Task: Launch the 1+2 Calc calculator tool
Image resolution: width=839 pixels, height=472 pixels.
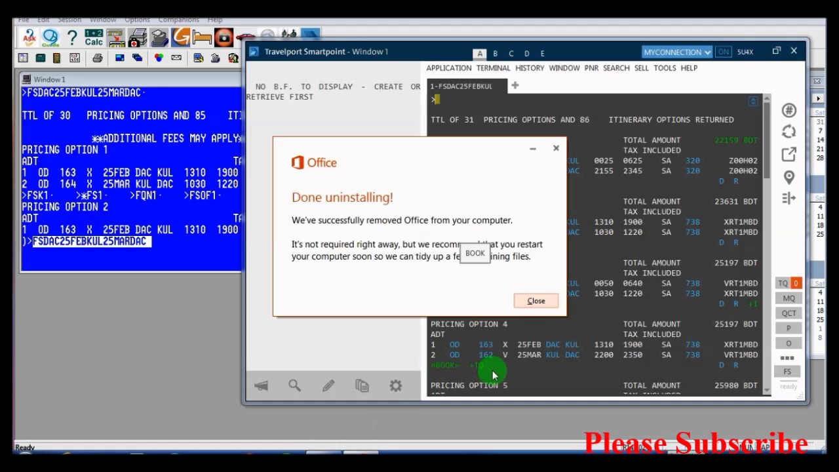Action: (x=94, y=37)
